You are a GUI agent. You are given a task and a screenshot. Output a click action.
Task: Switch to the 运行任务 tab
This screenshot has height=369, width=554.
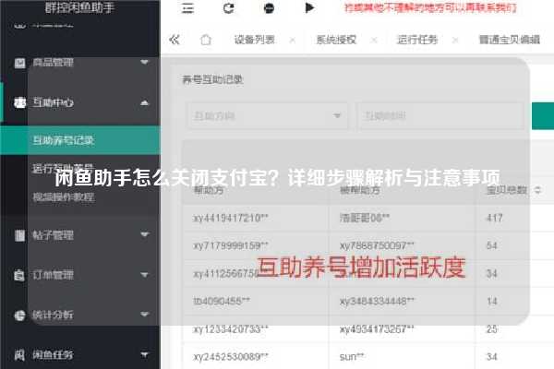click(x=417, y=40)
